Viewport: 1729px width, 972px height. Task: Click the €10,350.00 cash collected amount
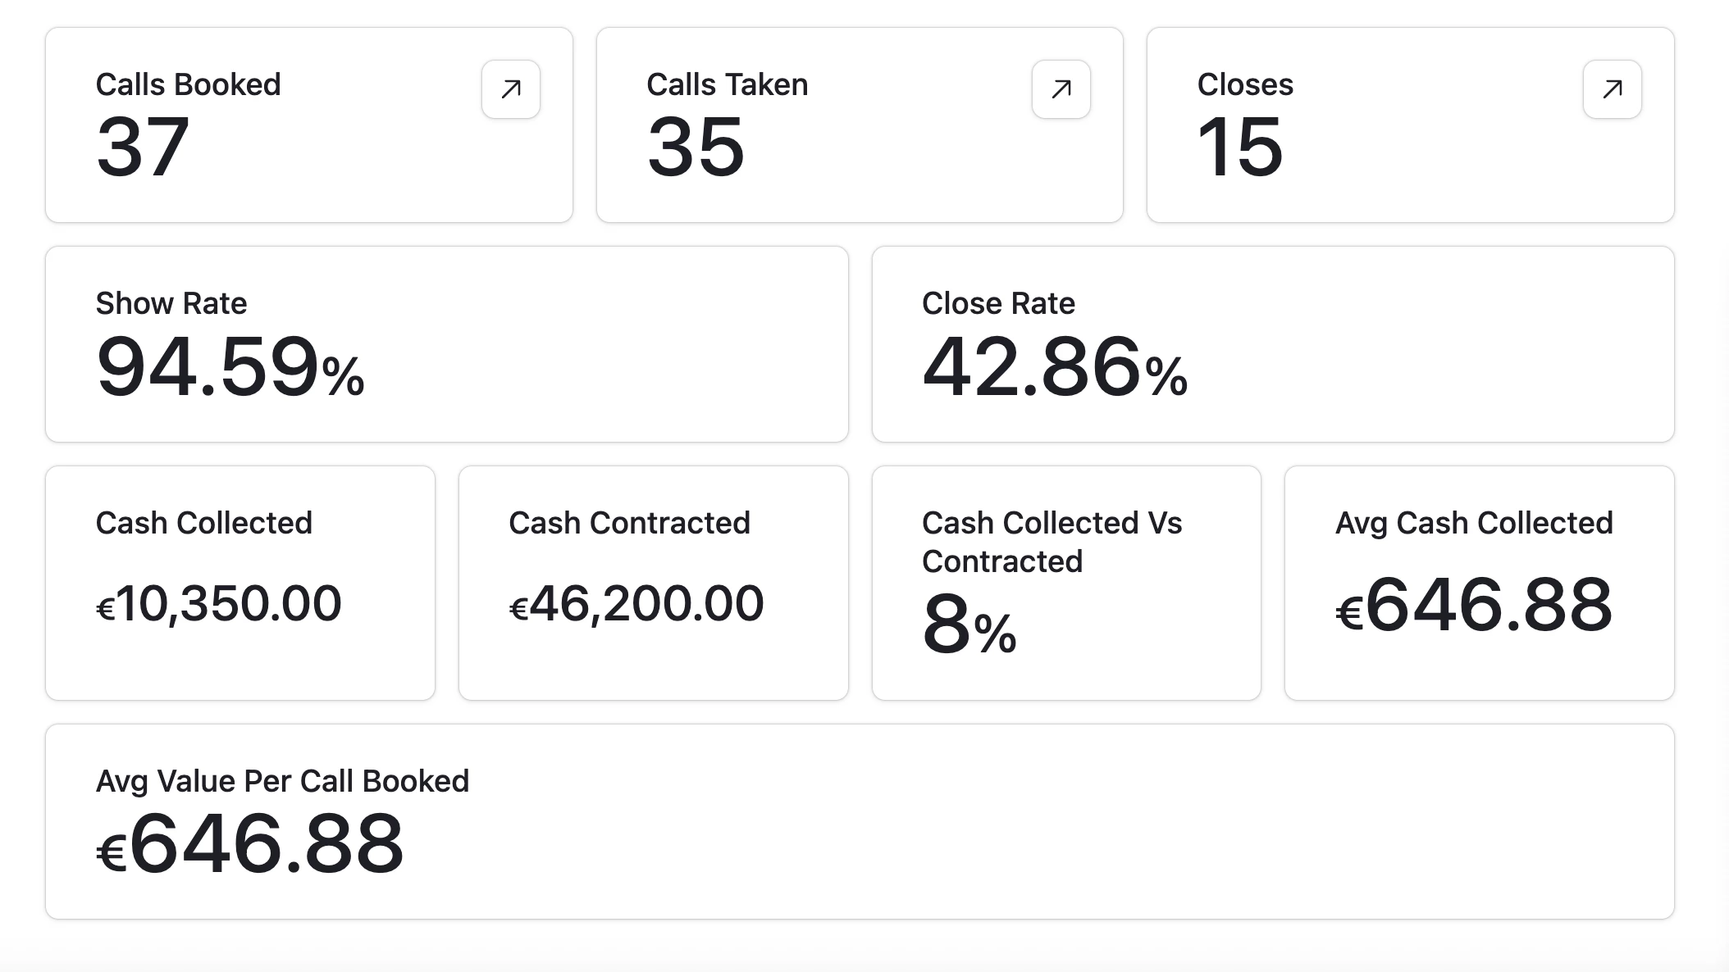218,604
